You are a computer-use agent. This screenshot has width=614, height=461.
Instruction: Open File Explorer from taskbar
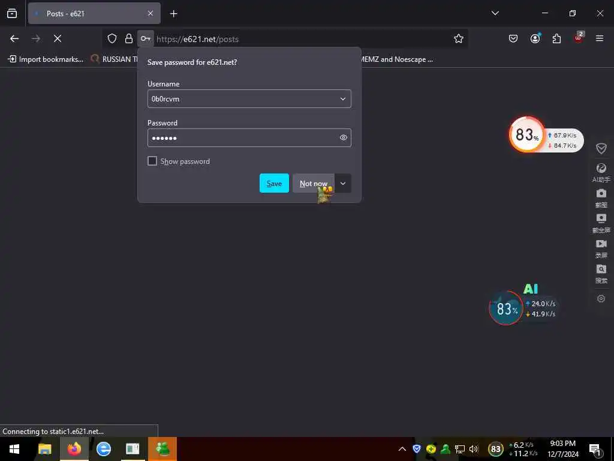[x=44, y=449]
